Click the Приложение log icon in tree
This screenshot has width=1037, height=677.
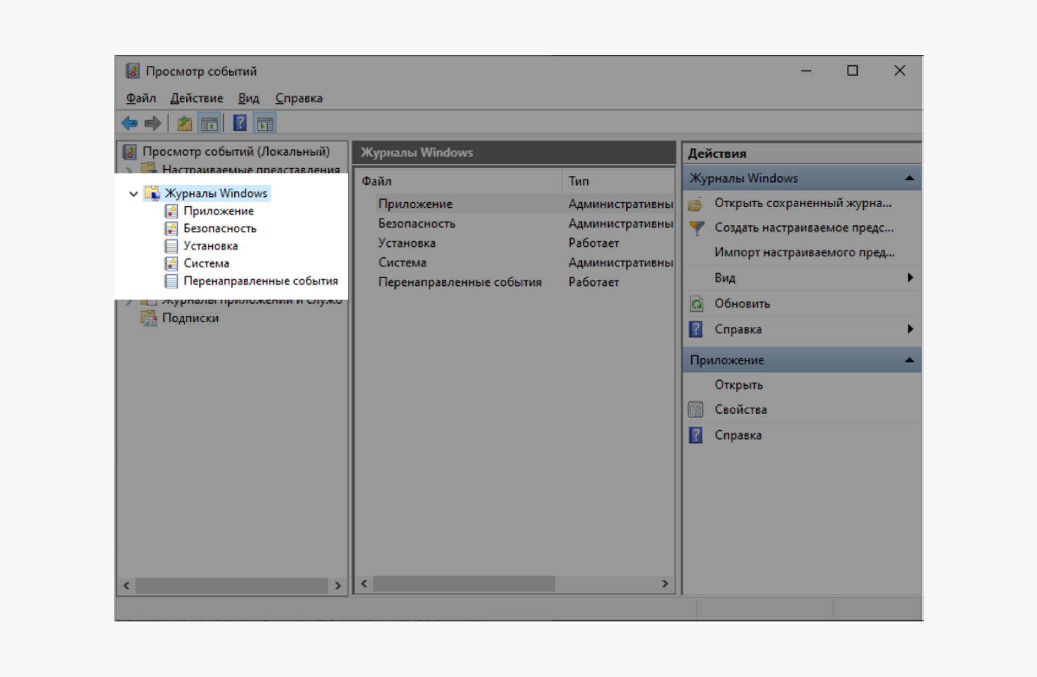(172, 211)
